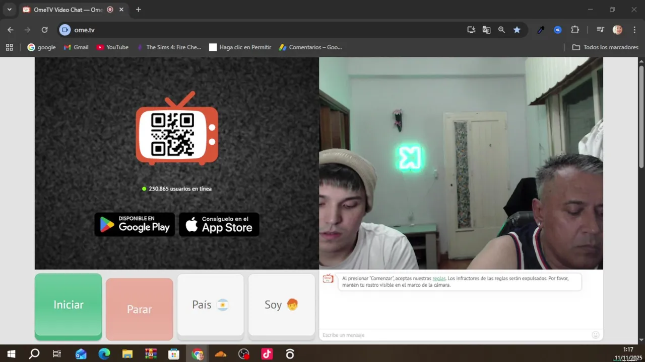The height and width of the screenshot is (362, 645).
Task: Click the Chrome icon on the taskbar
Action: tap(197, 354)
